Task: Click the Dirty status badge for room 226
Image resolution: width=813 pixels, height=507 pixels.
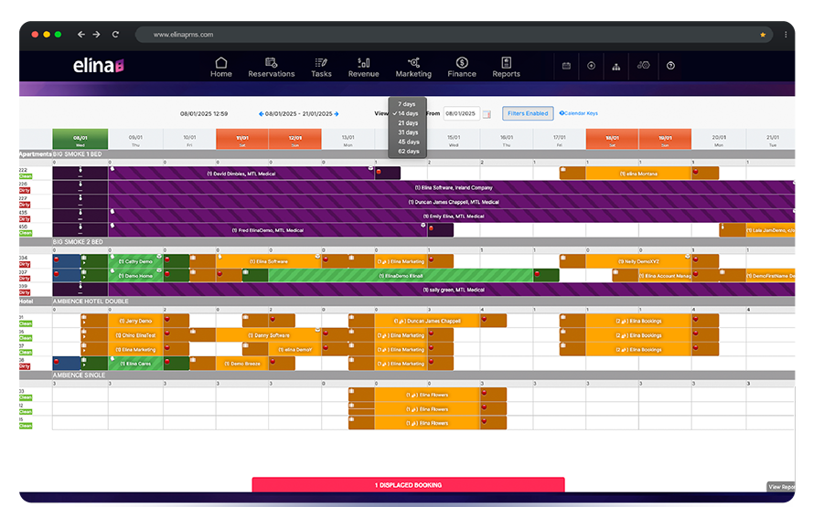Action: point(25,191)
